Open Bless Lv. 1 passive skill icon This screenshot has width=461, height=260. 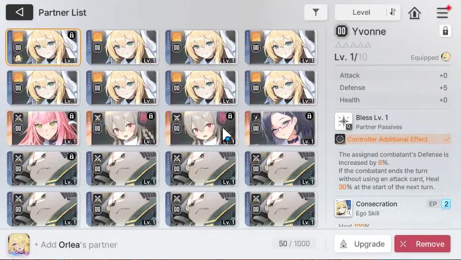343,121
